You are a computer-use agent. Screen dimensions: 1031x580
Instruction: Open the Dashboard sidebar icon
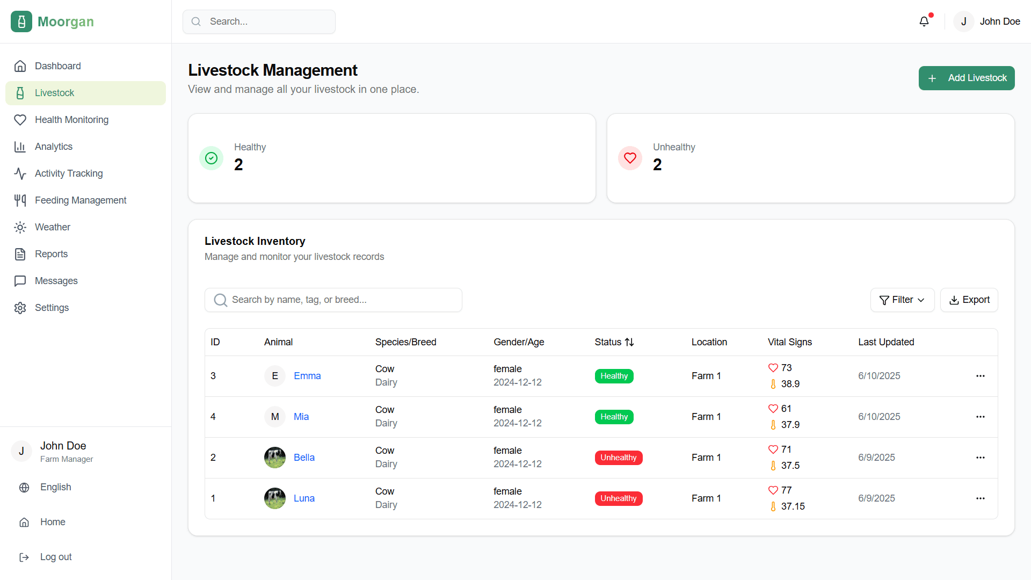20,66
